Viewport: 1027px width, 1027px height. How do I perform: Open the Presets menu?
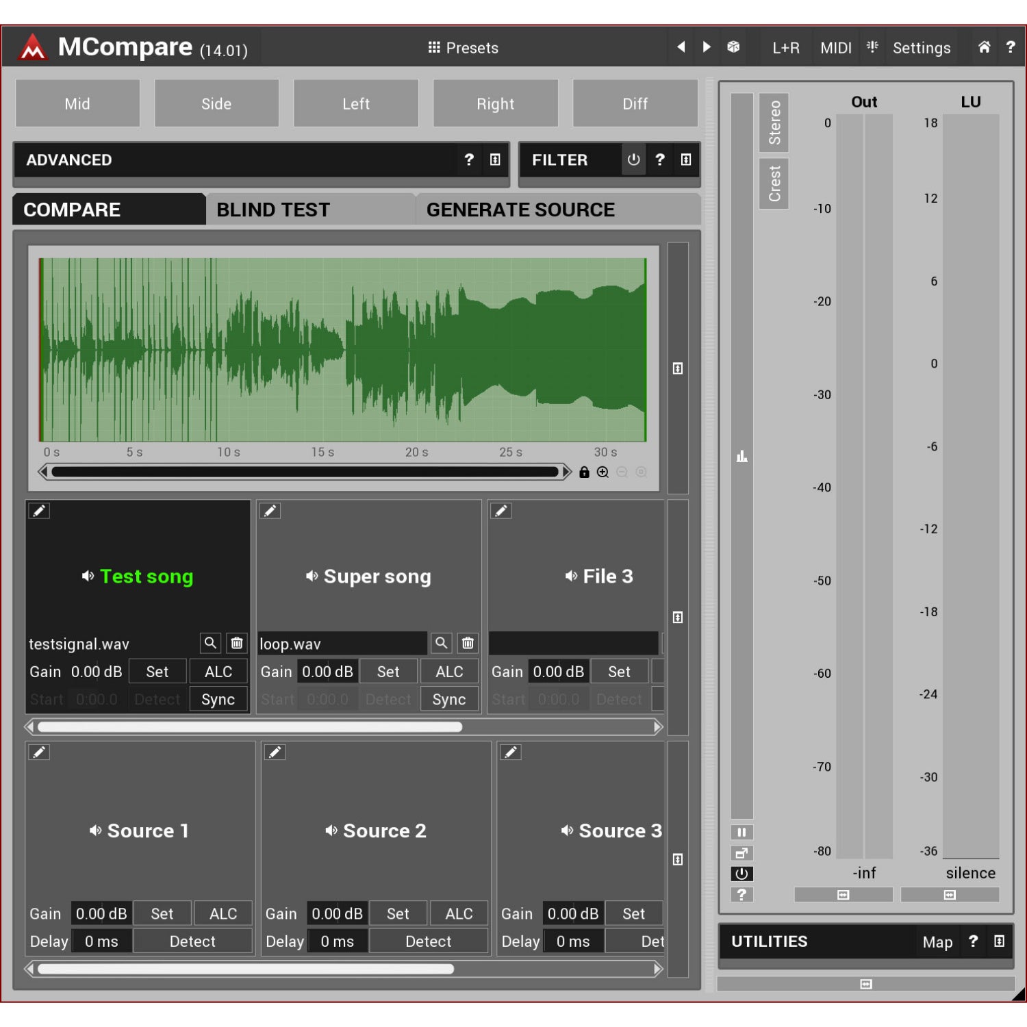tap(464, 47)
